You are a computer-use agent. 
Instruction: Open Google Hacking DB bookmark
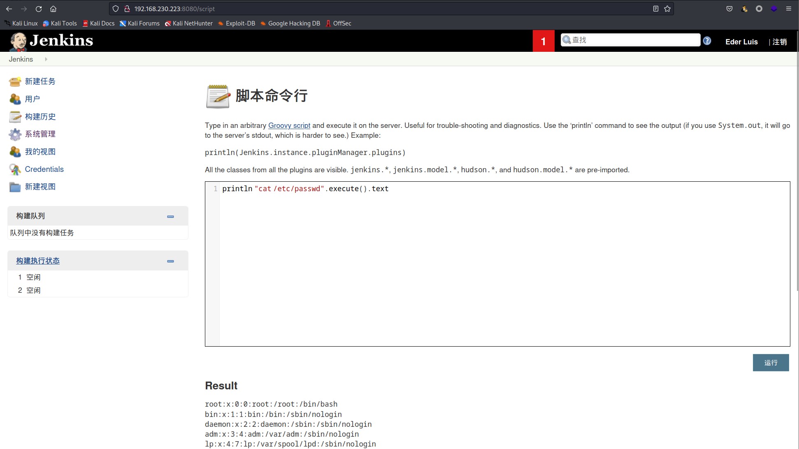pyautogui.click(x=290, y=23)
